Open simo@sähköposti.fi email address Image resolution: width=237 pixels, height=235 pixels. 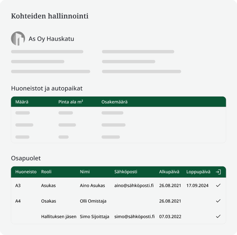point(134,216)
